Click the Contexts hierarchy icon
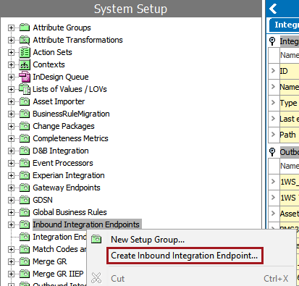The height and width of the screenshot is (286, 299). coord(25,64)
